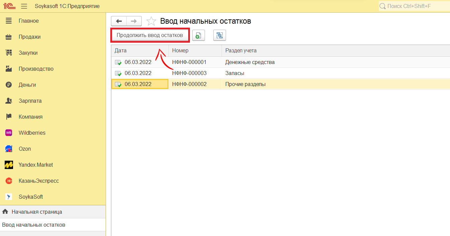Image resolution: width=450 pixels, height=236 pixels.
Task: Open the 1C logo menu
Action: click(x=9, y=6)
